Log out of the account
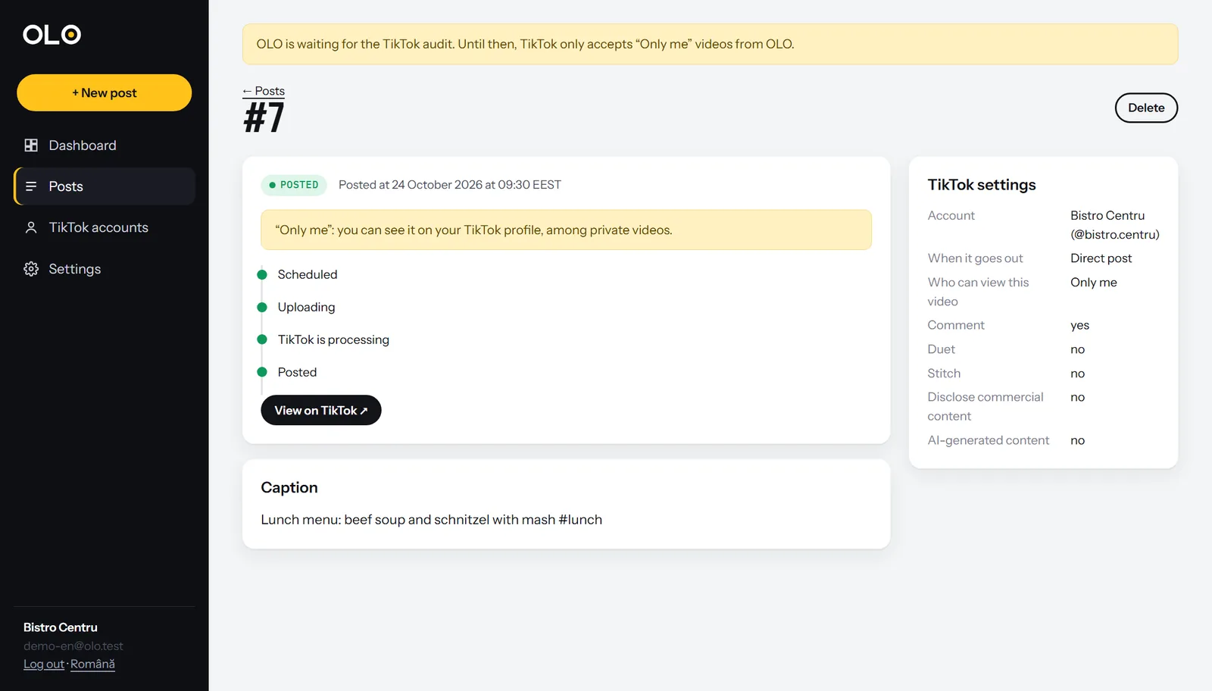Image resolution: width=1212 pixels, height=691 pixels. tap(44, 664)
